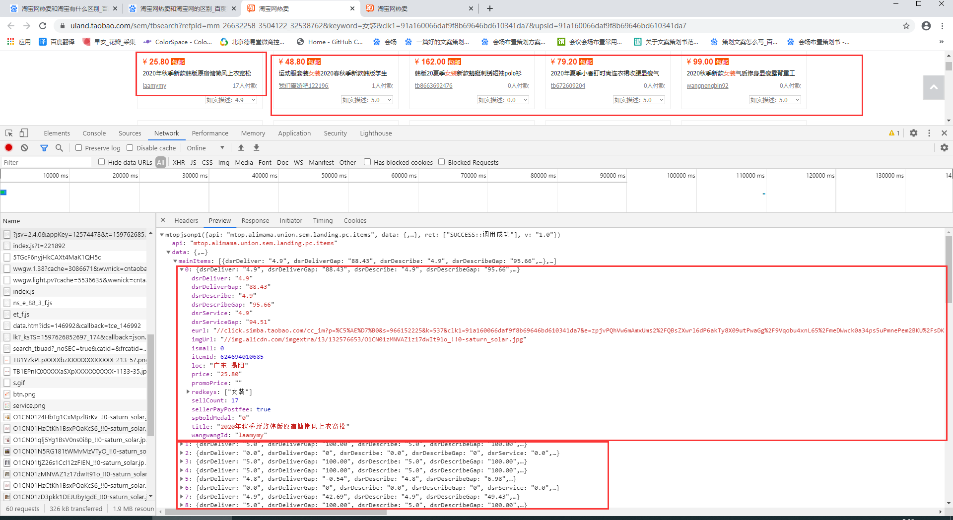This screenshot has height=520, width=953.
Task: Enable Disable cache checkbox
Action: 130,148
